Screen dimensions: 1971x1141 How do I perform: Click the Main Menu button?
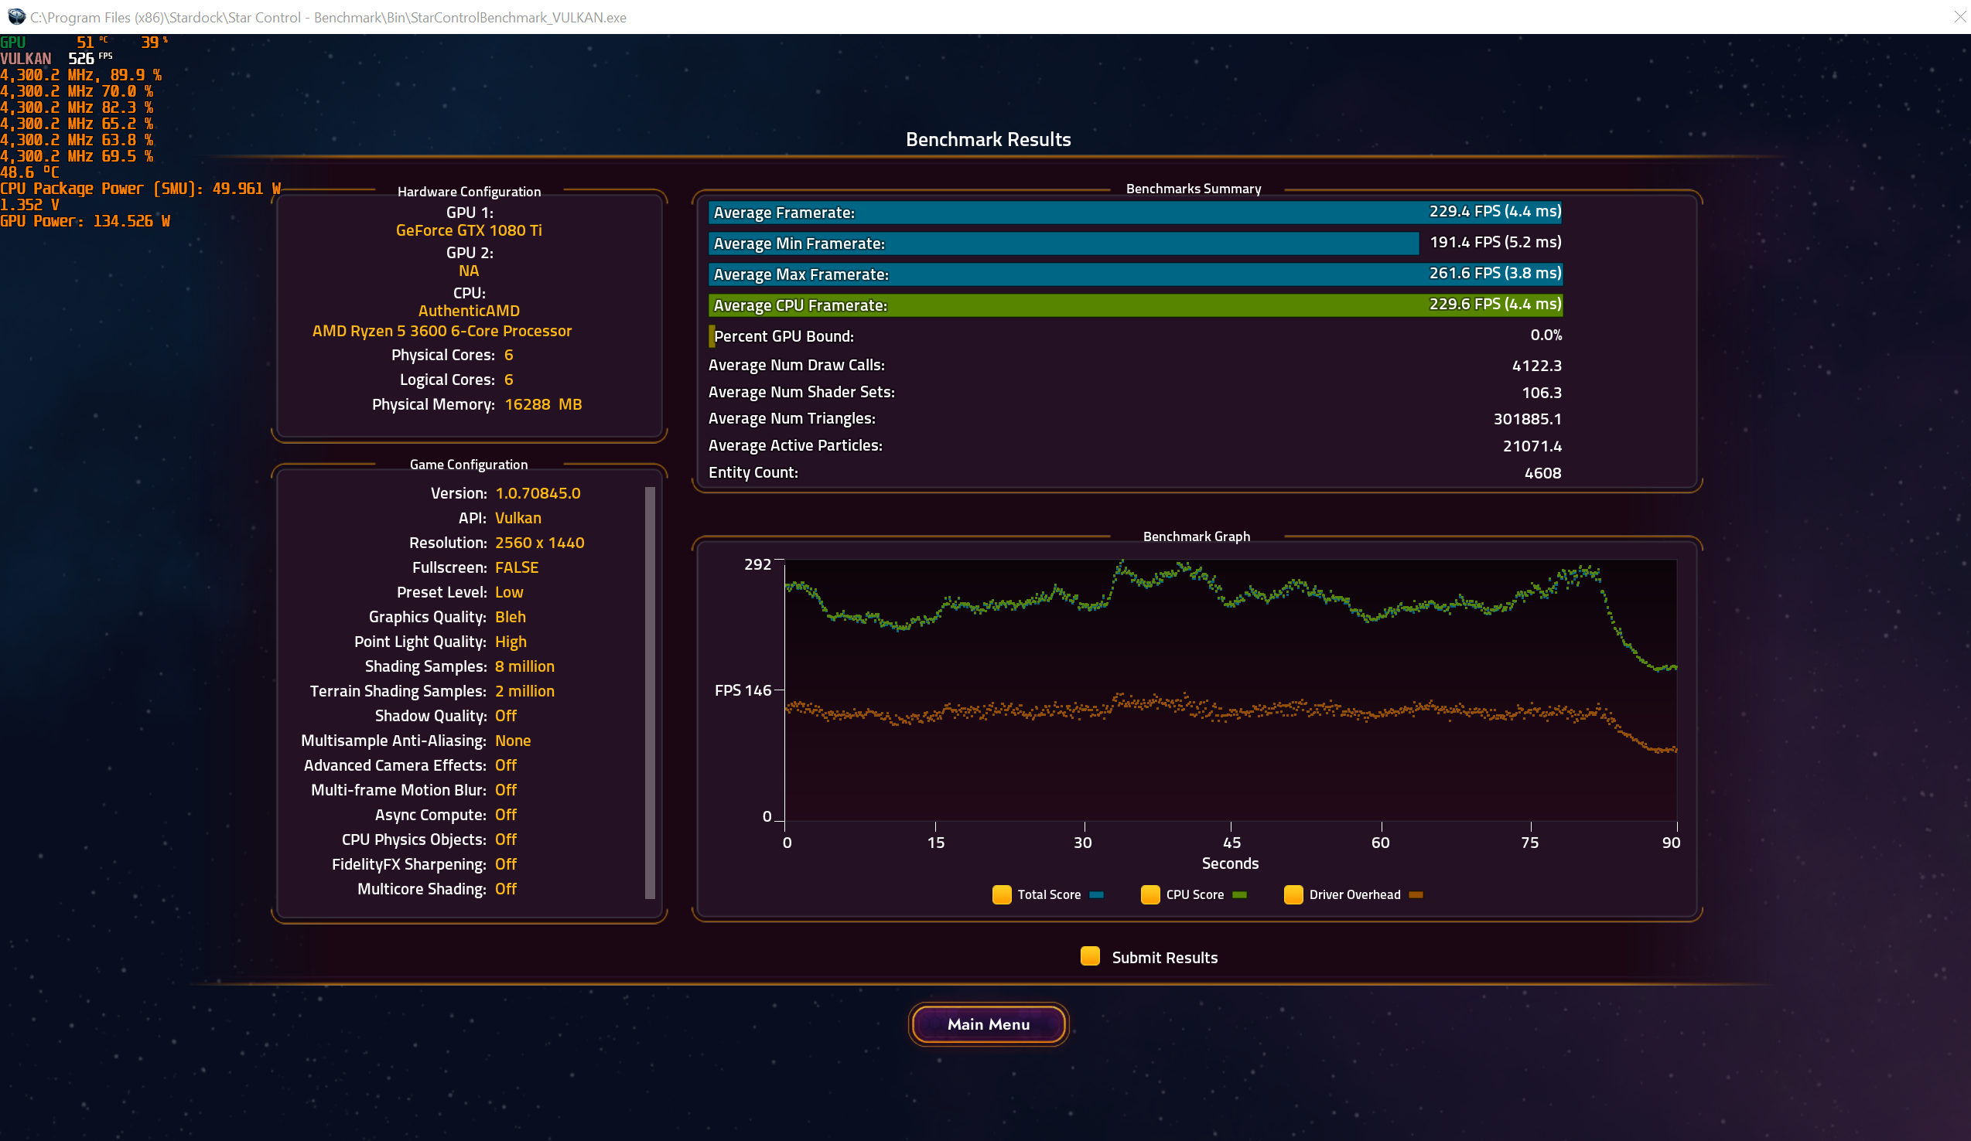(988, 1023)
